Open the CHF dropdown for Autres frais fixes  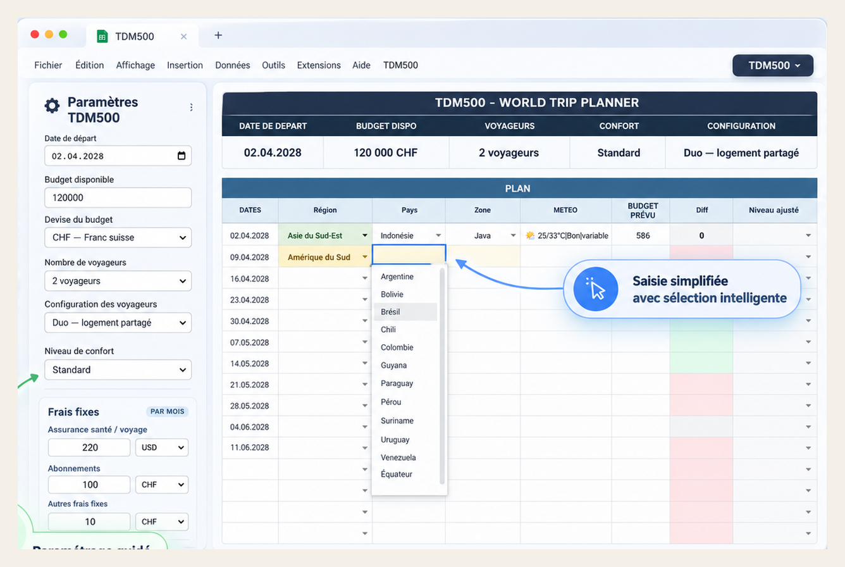pos(162,522)
